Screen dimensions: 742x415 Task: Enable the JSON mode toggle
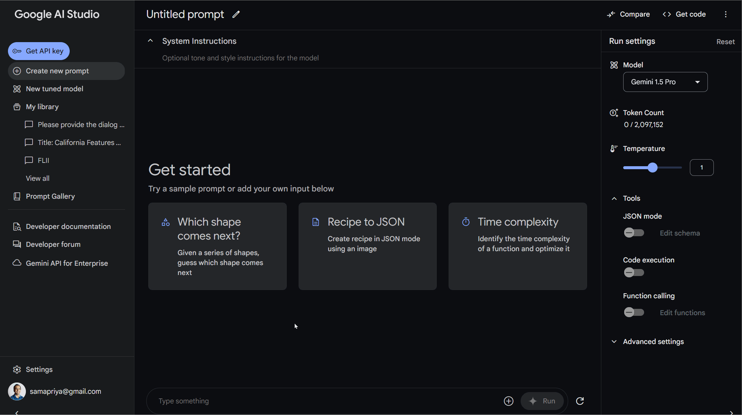[x=634, y=233]
